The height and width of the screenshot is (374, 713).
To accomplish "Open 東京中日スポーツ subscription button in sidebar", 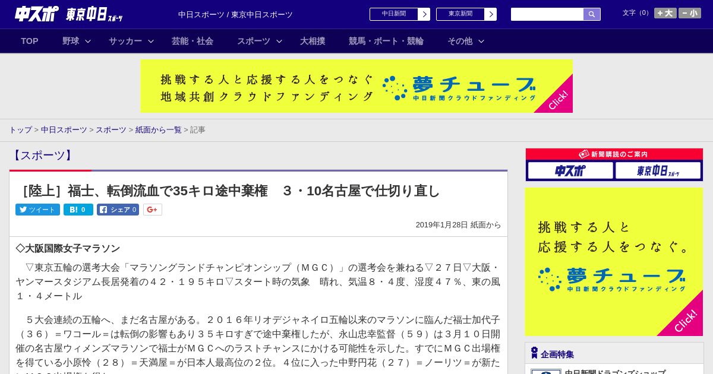I will pos(658,171).
